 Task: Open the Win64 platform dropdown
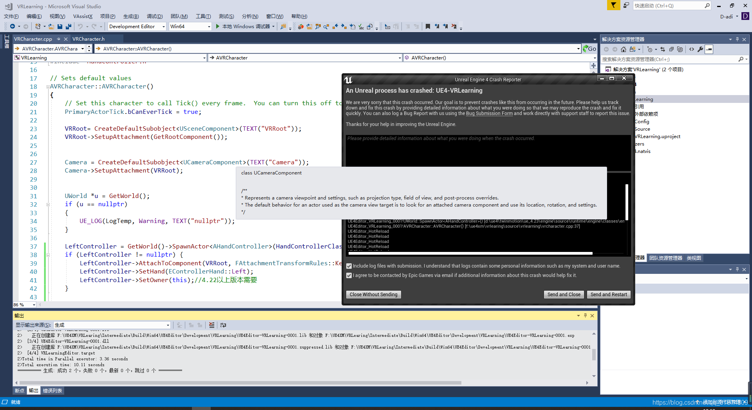209,26
